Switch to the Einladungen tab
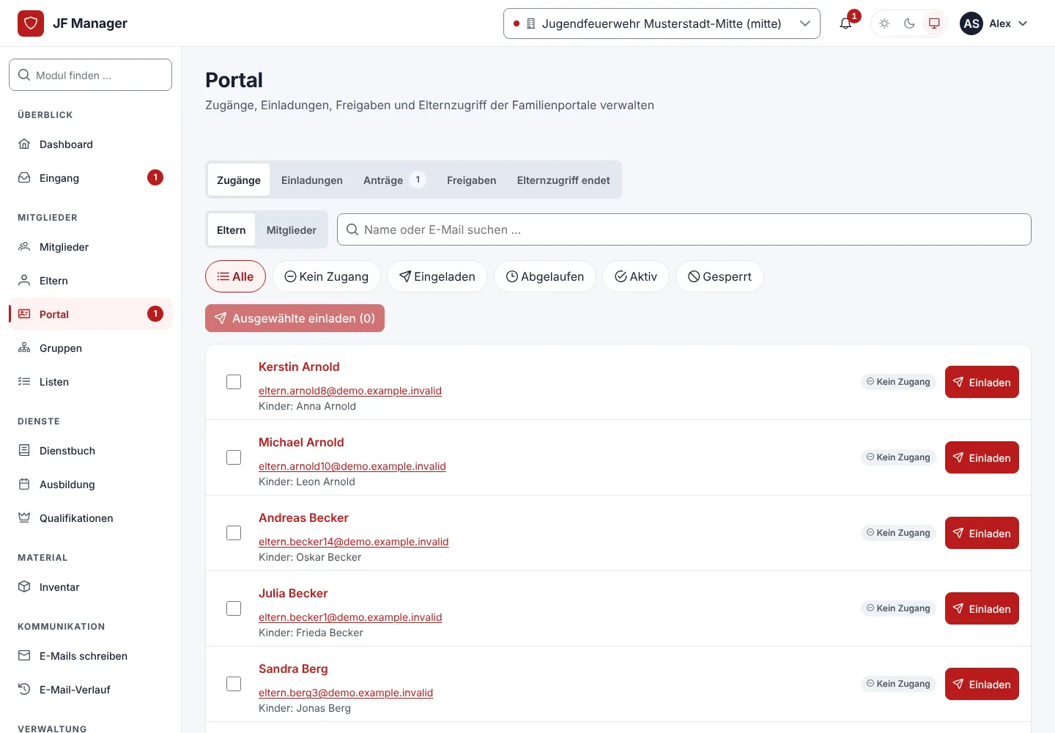The width and height of the screenshot is (1055, 733). pos(312,180)
